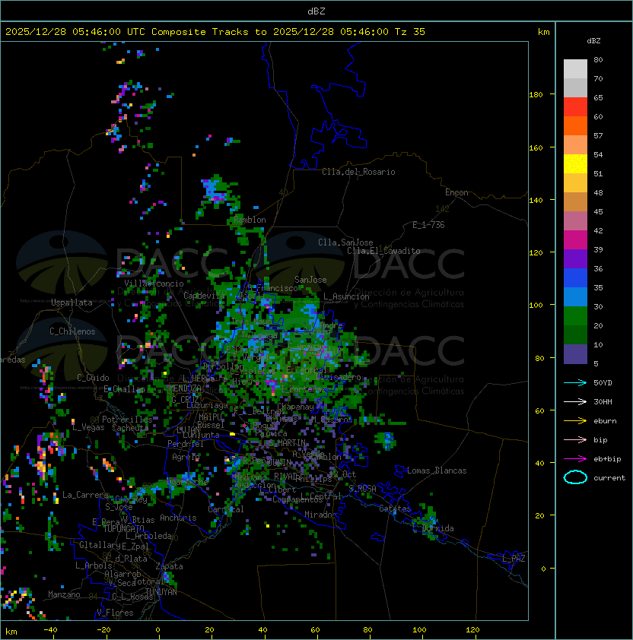
Task: Click the 'Chapanay' map label
Action: click(x=295, y=407)
